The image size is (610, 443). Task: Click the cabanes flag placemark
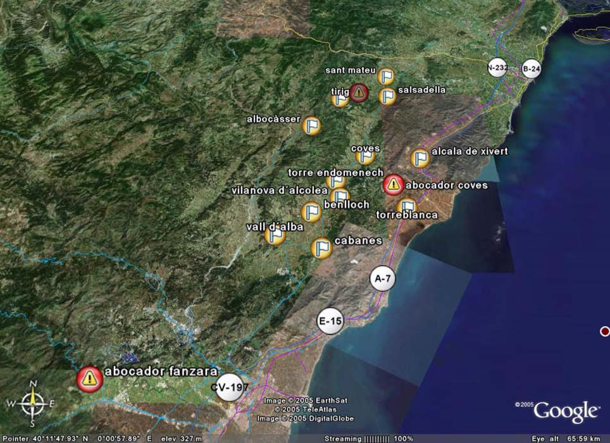(x=321, y=248)
